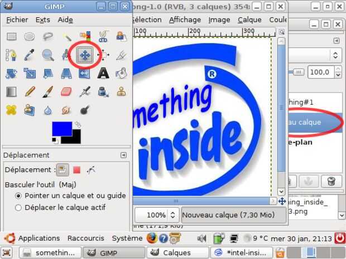Set move target to path mode
This screenshot has width=346, height=259.
pyautogui.click(x=91, y=170)
